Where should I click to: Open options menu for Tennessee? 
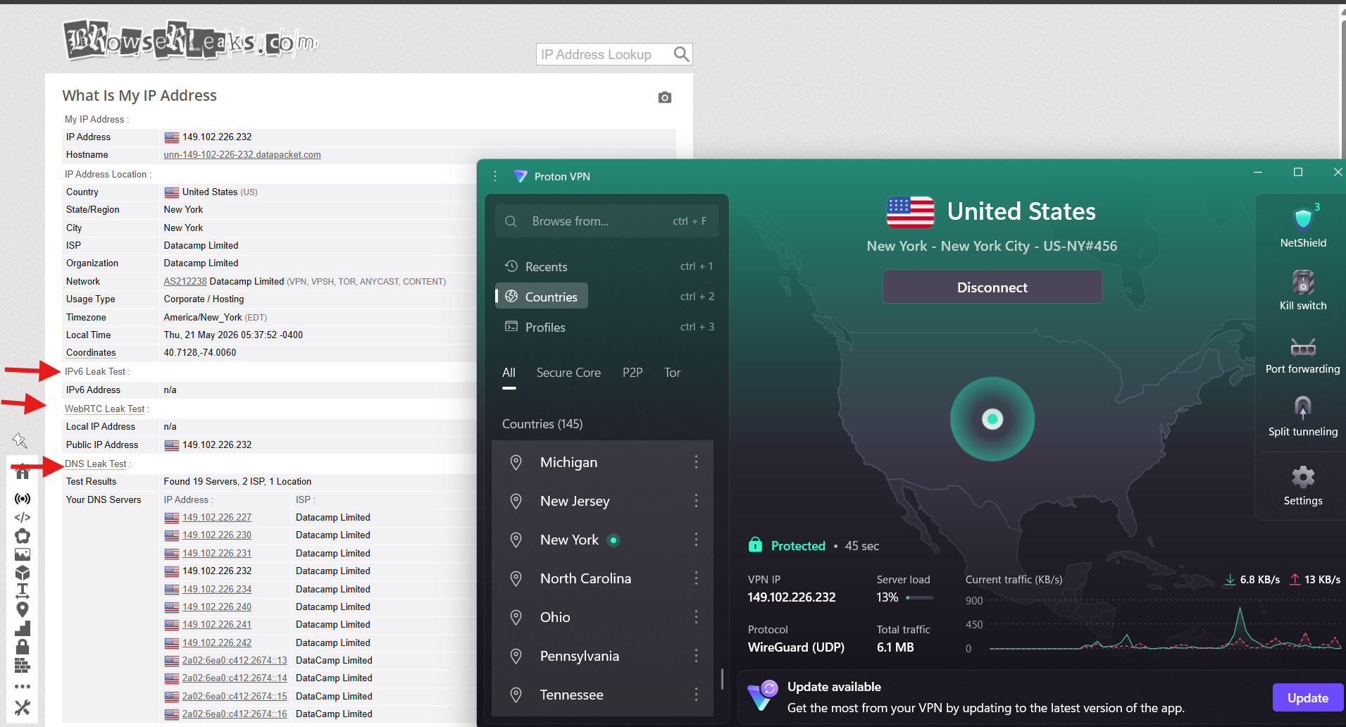pos(696,695)
